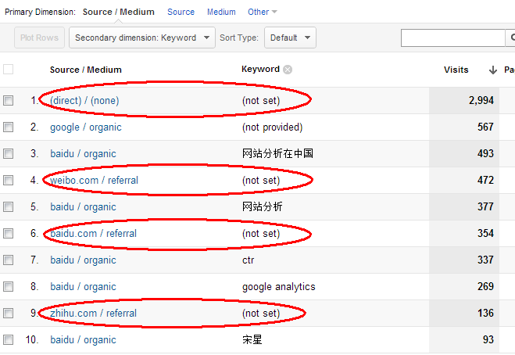Enable checkbox for zhihu.com referral row
515x355 pixels.
9,314
